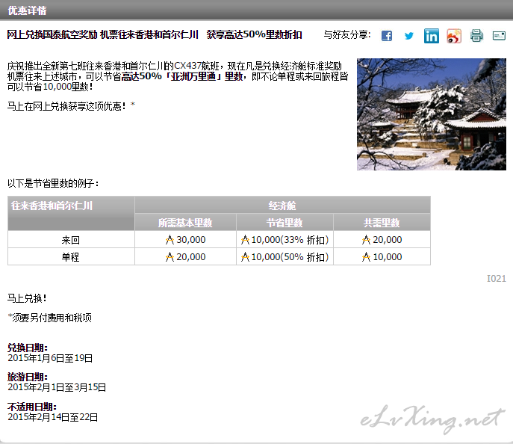Share the offer on Sina Weibo
Screen dimensions: 513x444
[x=454, y=36]
